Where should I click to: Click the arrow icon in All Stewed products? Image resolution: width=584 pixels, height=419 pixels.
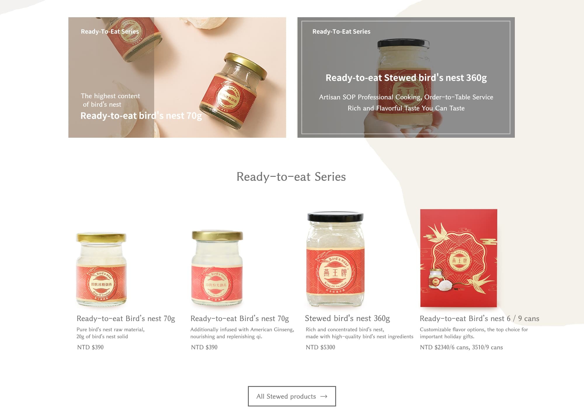(324, 396)
